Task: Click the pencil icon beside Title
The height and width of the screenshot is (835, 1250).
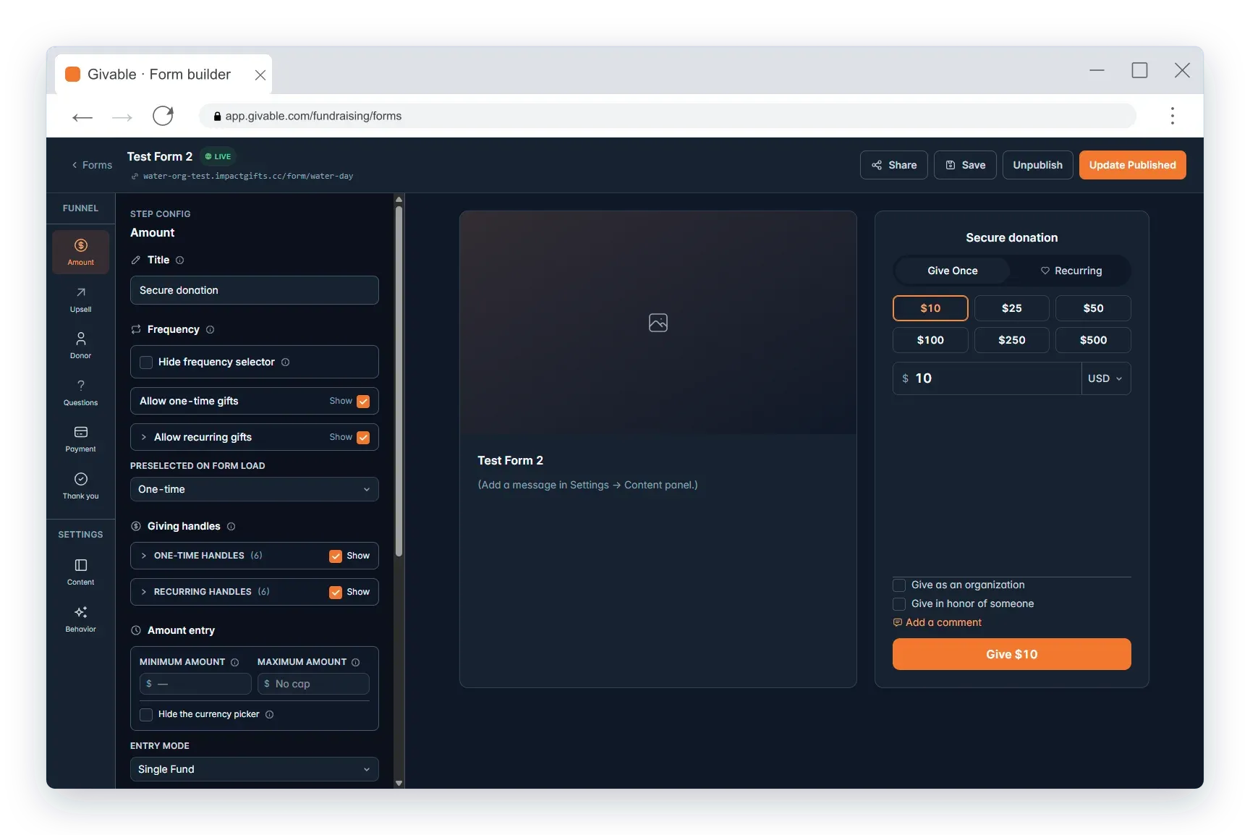Action: pos(136,260)
